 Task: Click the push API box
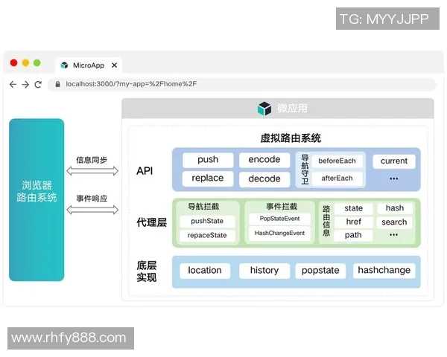[x=208, y=160]
